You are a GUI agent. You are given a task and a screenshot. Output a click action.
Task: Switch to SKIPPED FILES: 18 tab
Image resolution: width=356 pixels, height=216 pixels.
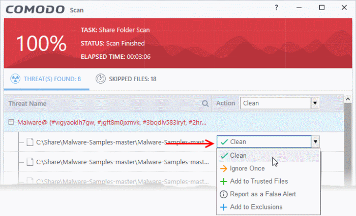(126, 79)
